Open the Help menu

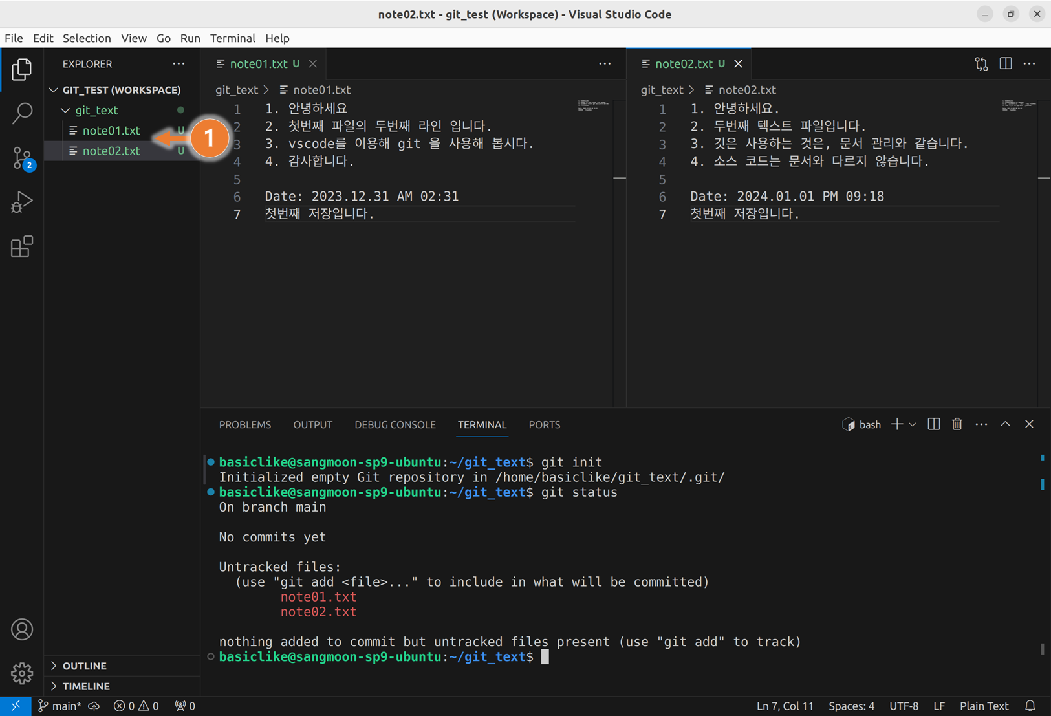pyautogui.click(x=277, y=38)
